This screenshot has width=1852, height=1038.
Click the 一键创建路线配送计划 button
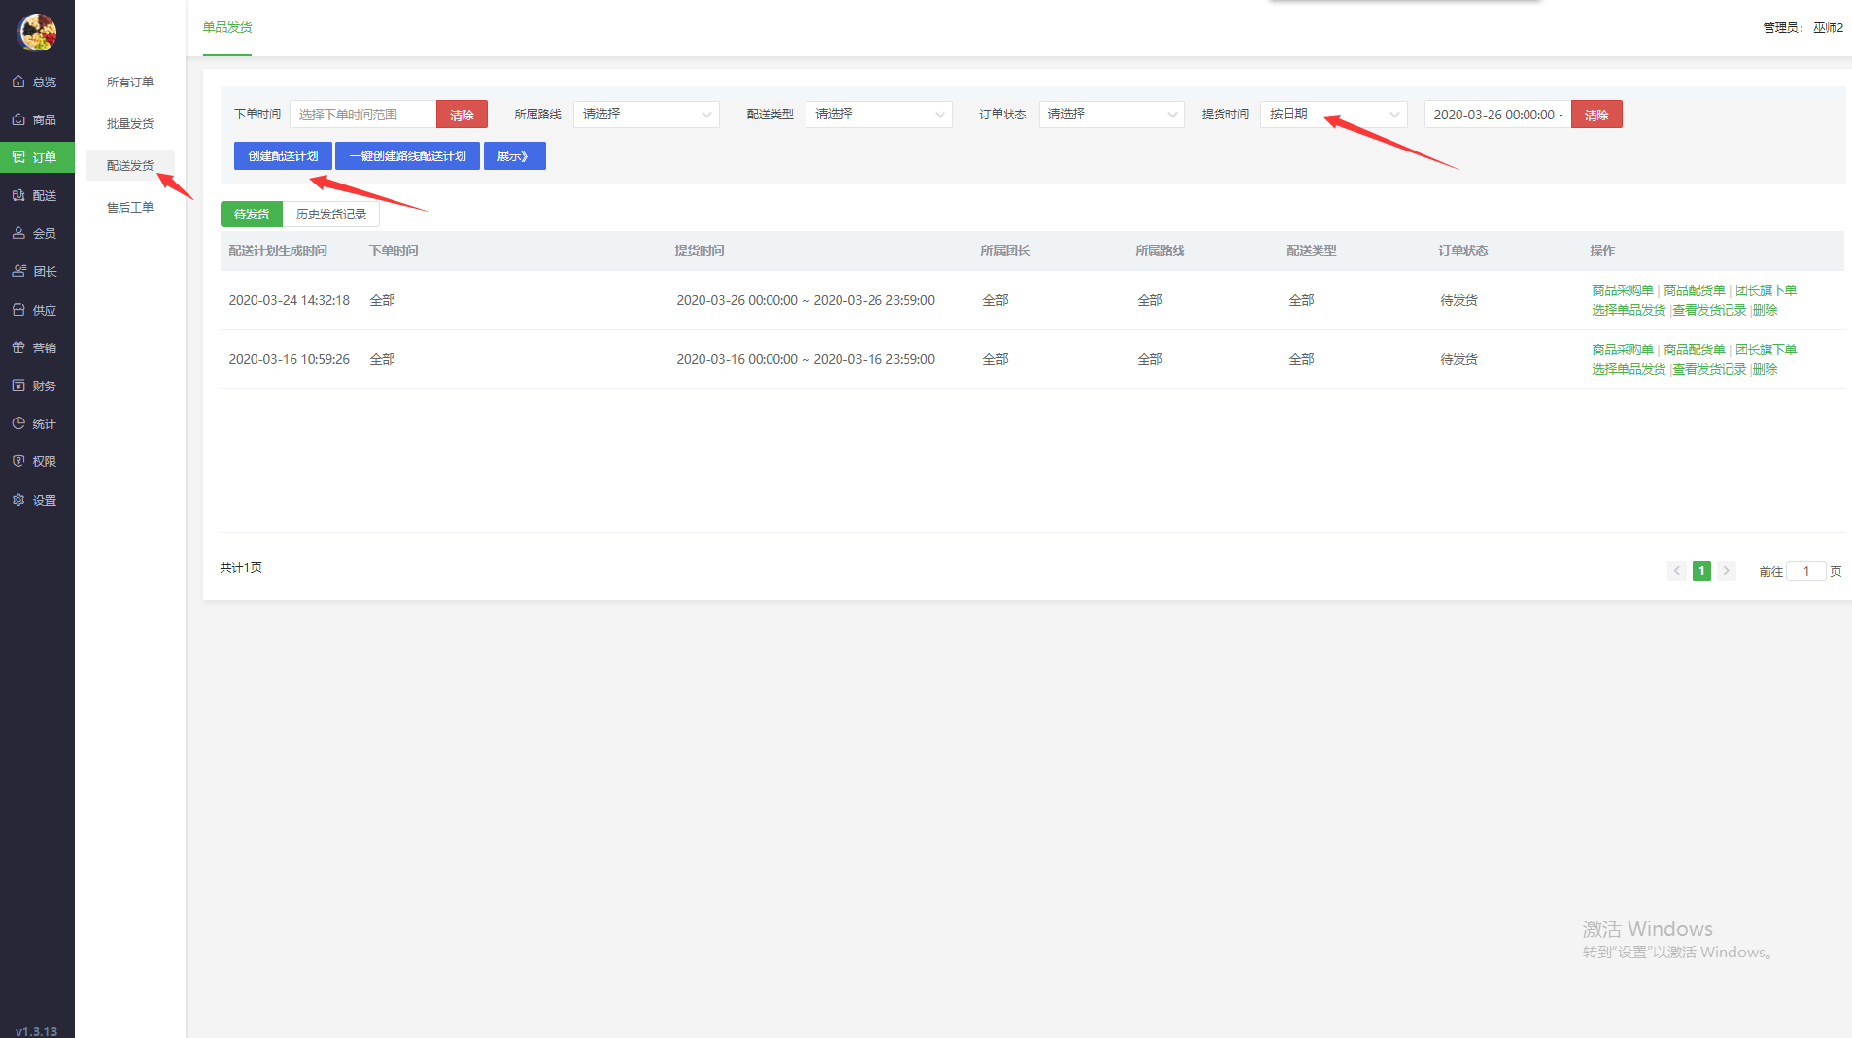(407, 156)
